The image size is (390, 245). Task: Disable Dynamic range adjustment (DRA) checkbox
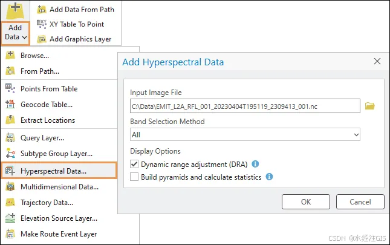point(134,164)
